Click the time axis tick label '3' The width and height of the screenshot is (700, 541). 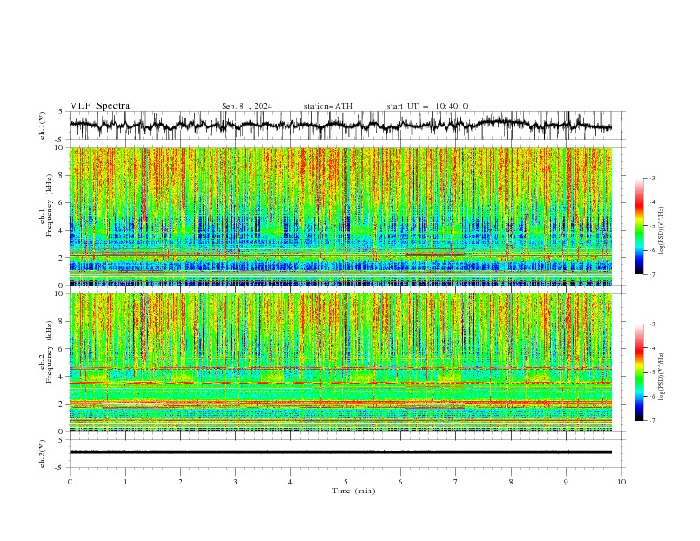click(235, 482)
